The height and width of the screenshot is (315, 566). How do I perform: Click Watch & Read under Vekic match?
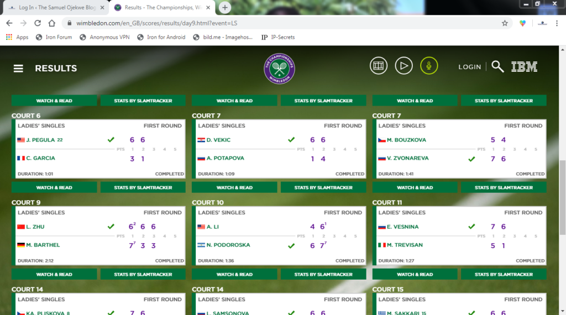[234, 188]
